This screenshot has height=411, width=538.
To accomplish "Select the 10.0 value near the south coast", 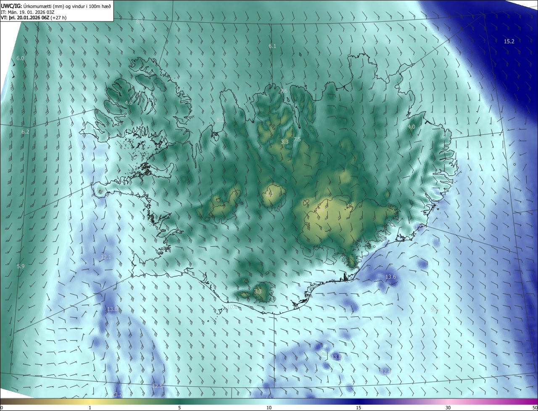I will [232, 307].
